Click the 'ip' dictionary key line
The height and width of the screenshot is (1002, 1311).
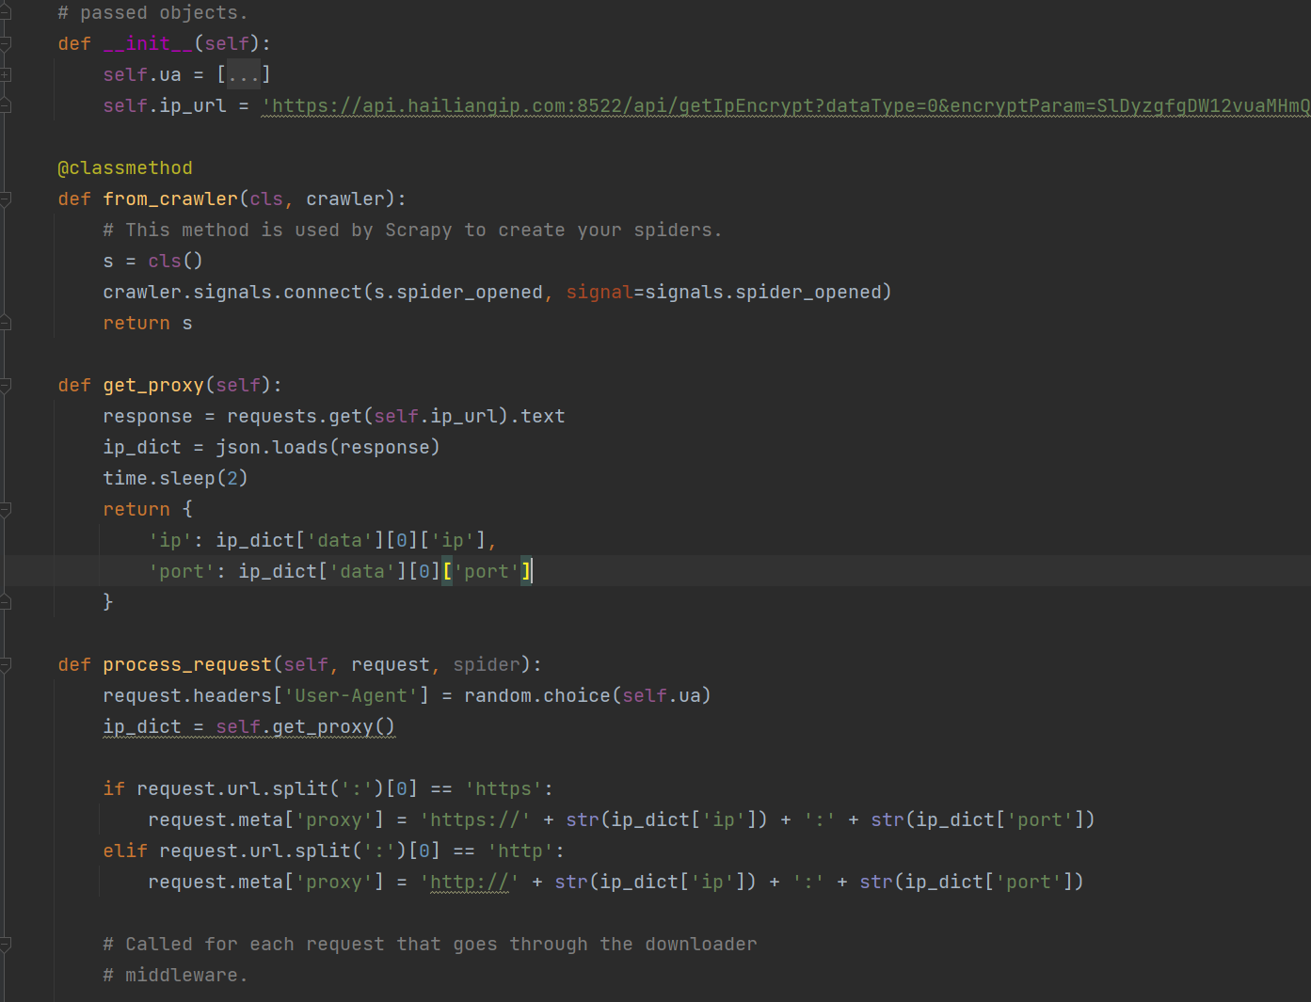click(322, 540)
